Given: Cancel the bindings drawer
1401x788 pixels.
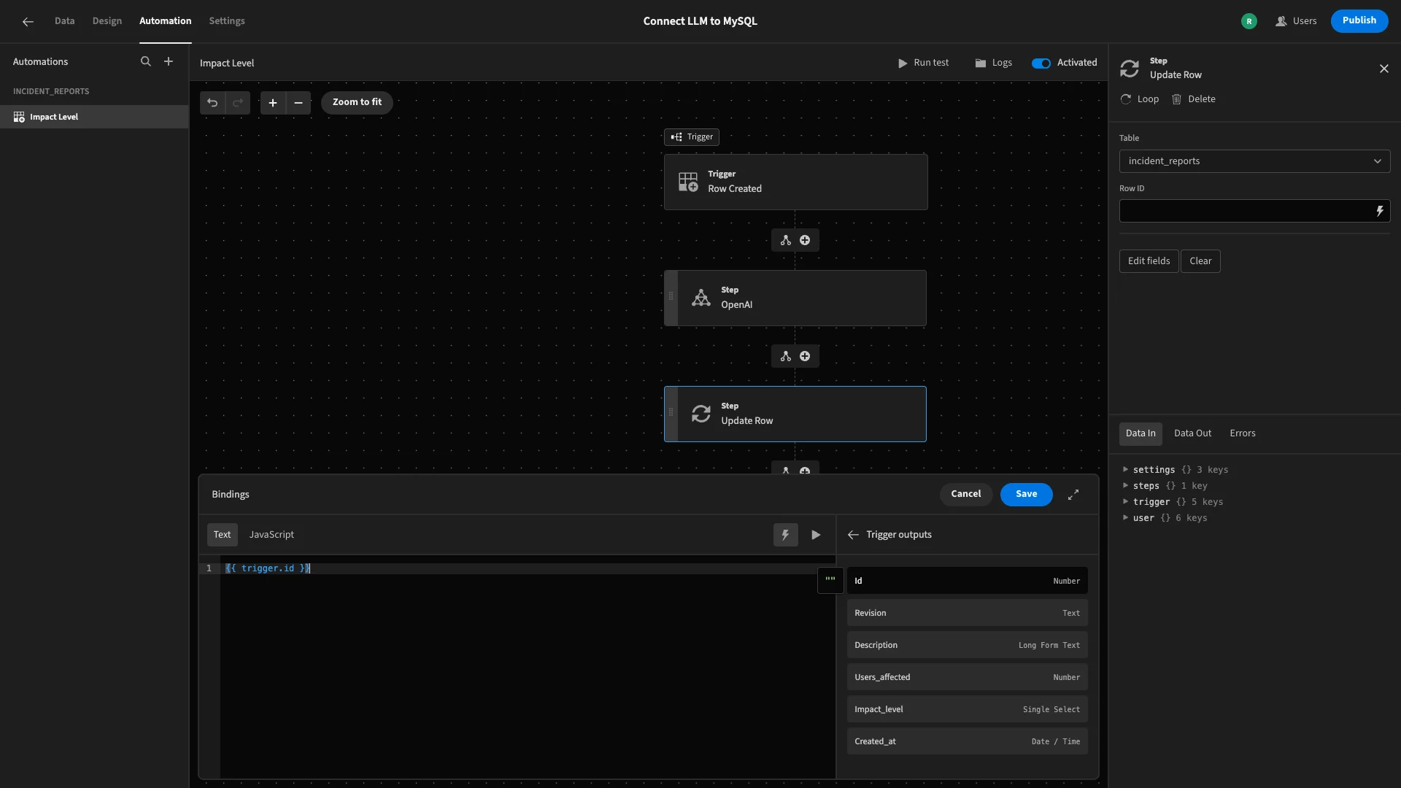Looking at the screenshot, I should coord(966,495).
